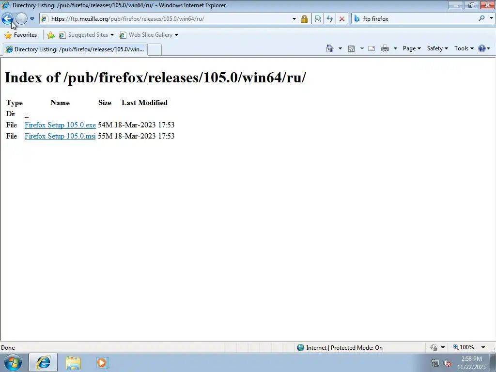Open the recent pages dropdown arrow
This screenshot has height=372, width=496.
(32, 19)
